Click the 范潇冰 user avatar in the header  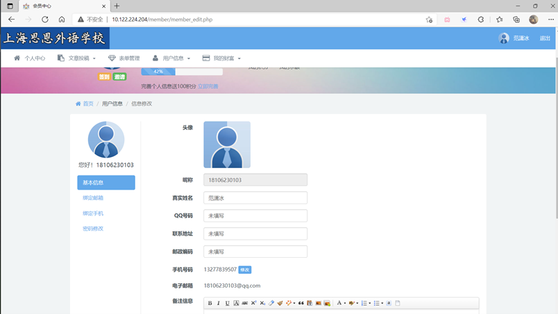click(x=504, y=38)
